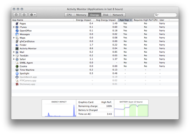Click the iTunes app icon
The height and width of the screenshot is (135, 190).
17,27
